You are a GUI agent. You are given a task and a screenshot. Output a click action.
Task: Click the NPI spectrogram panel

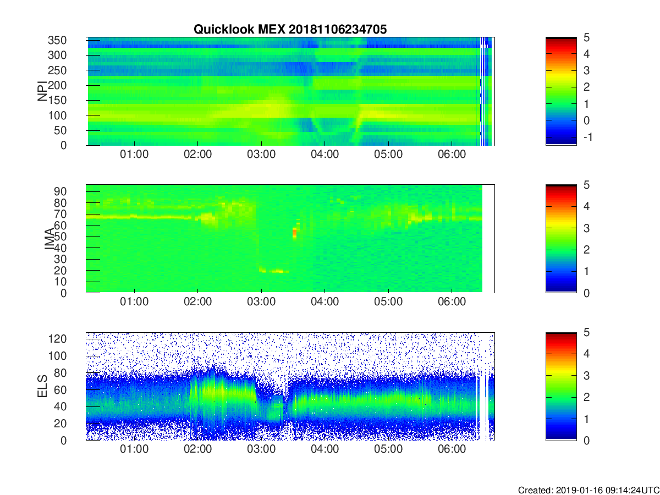(x=290, y=91)
